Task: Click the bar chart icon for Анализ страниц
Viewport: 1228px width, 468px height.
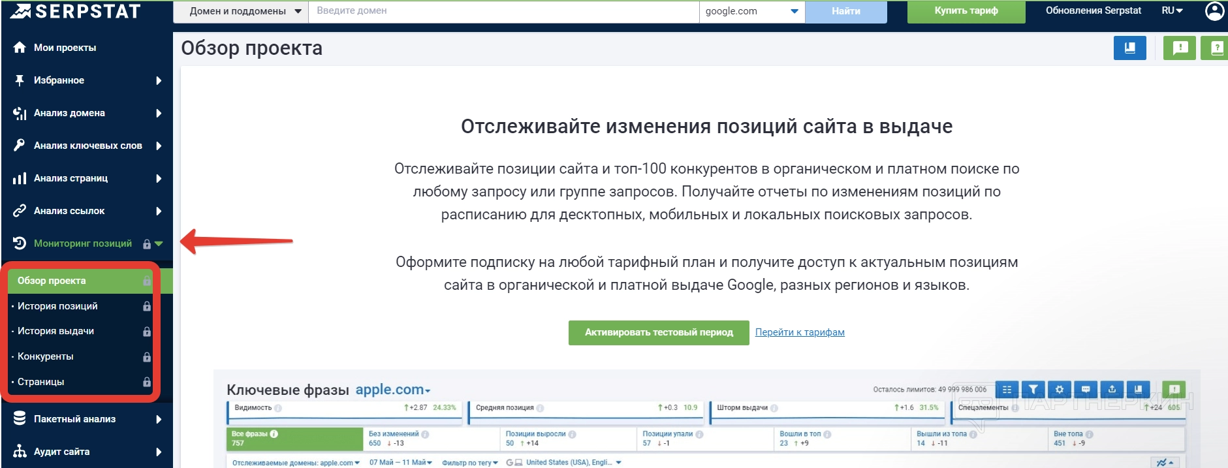Action: (20, 178)
